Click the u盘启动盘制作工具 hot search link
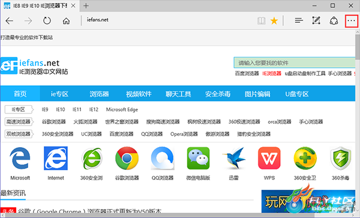 point(305,73)
